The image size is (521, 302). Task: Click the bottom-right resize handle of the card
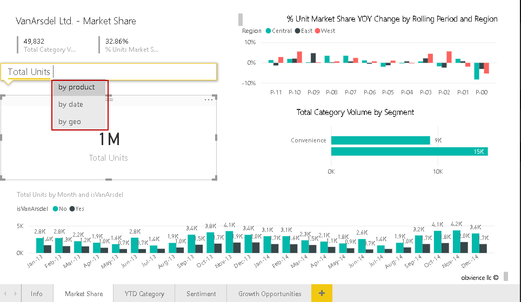[x=216, y=178]
